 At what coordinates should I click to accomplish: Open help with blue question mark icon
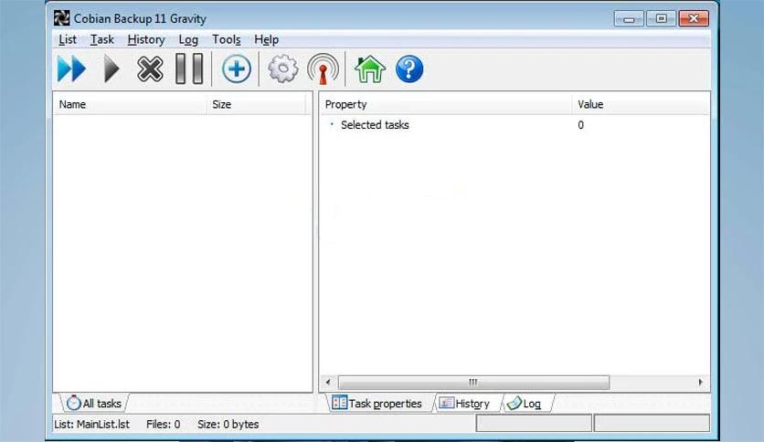click(x=409, y=69)
